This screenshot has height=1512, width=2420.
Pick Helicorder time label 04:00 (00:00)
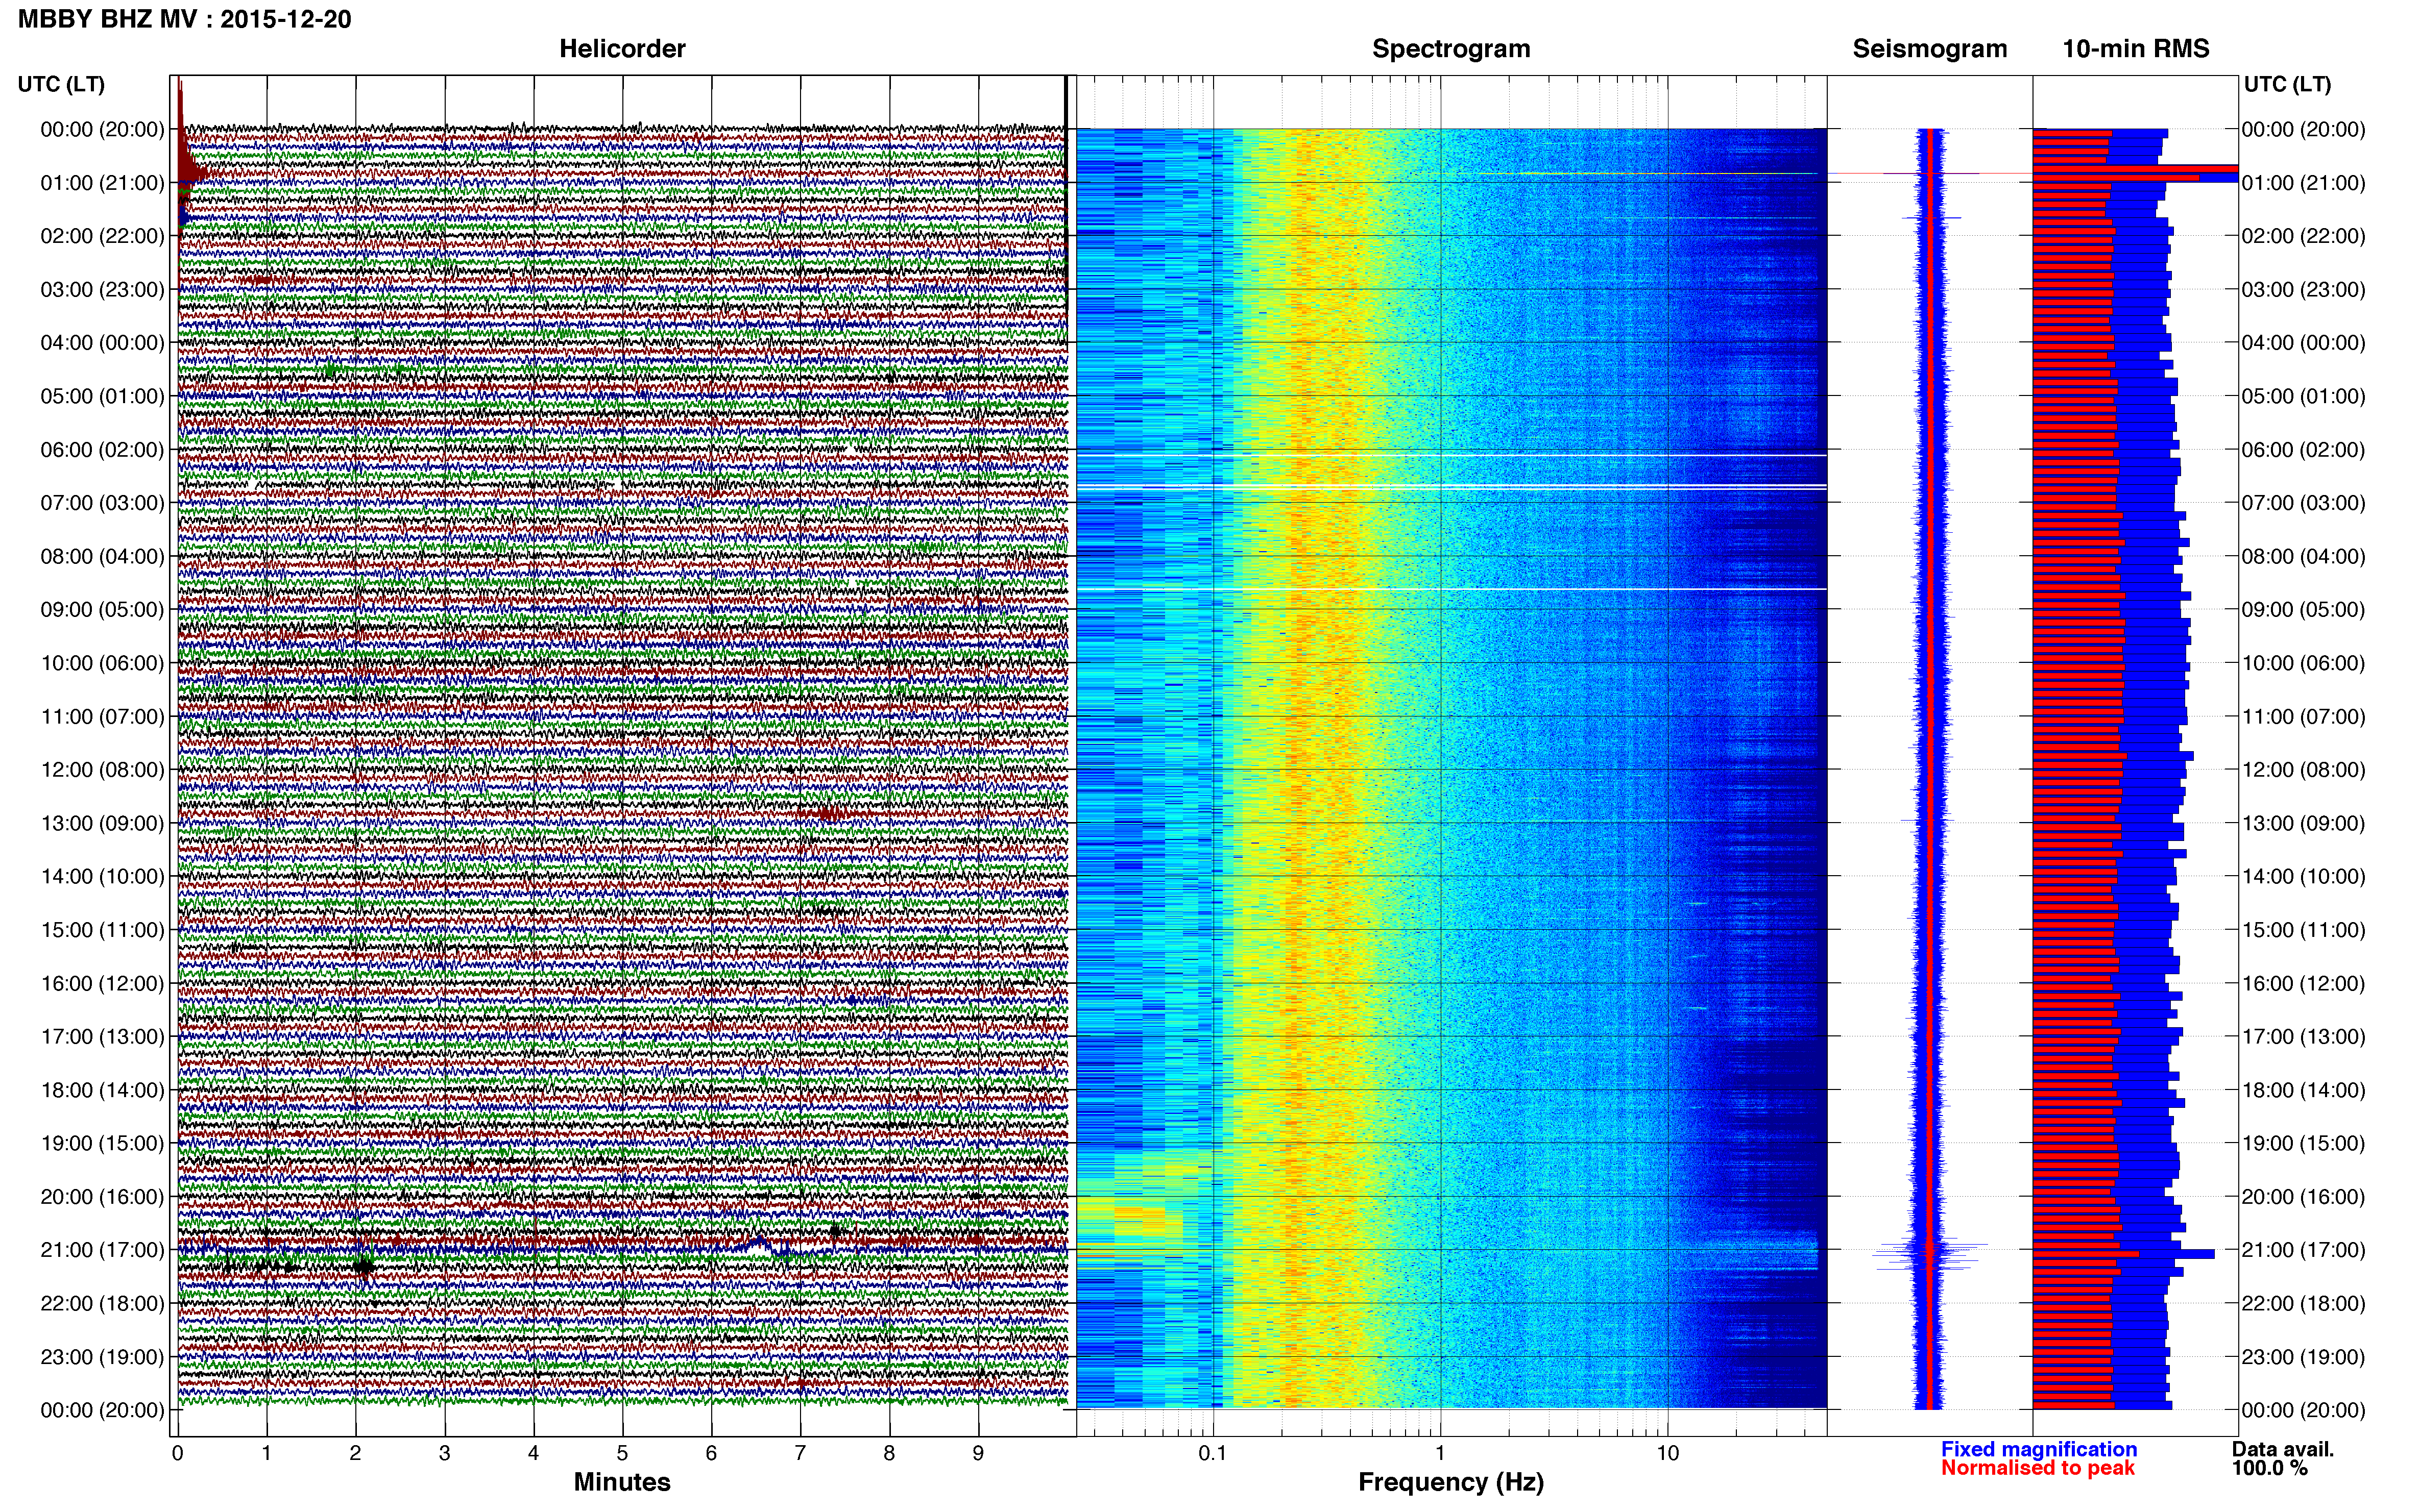(102, 343)
